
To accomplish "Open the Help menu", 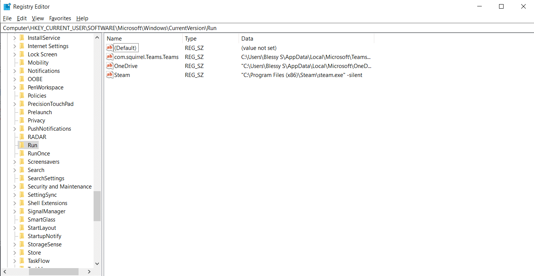I will [82, 18].
